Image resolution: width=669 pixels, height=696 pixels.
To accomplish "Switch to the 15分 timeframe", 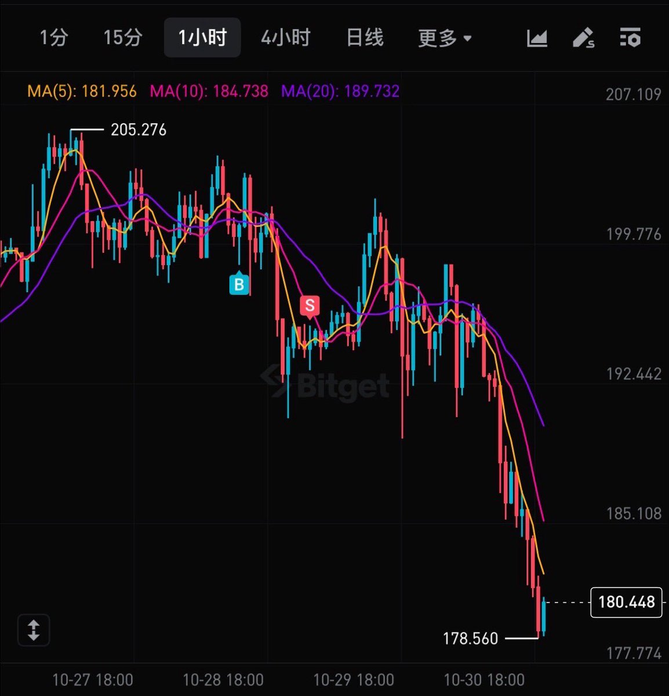I will coord(123,38).
